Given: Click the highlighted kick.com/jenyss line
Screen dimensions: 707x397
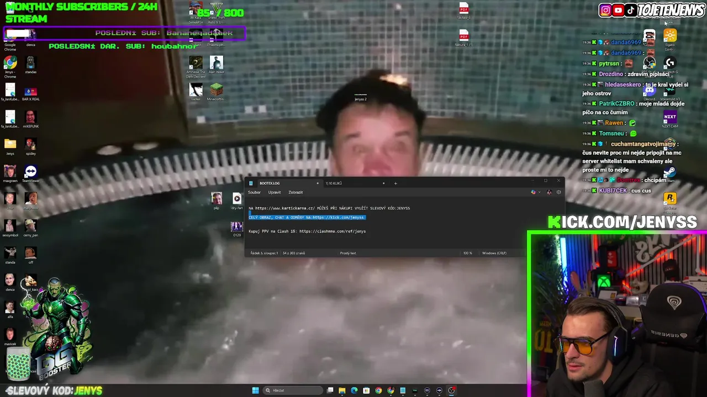Looking at the screenshot, I should point(307,217).
